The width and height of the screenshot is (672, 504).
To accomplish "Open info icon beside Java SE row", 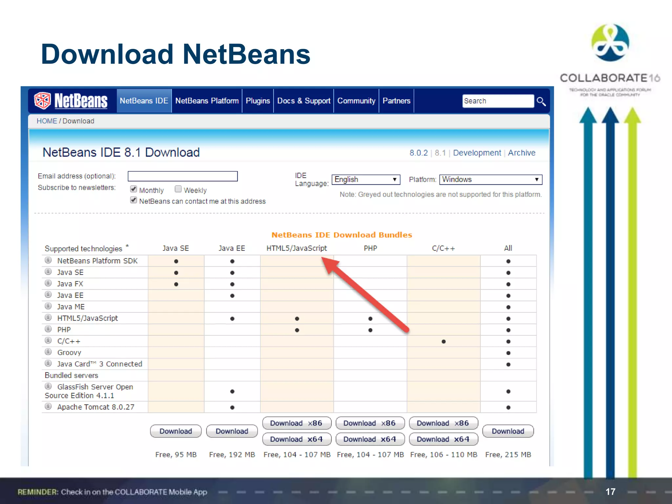I will coord(48,272).
